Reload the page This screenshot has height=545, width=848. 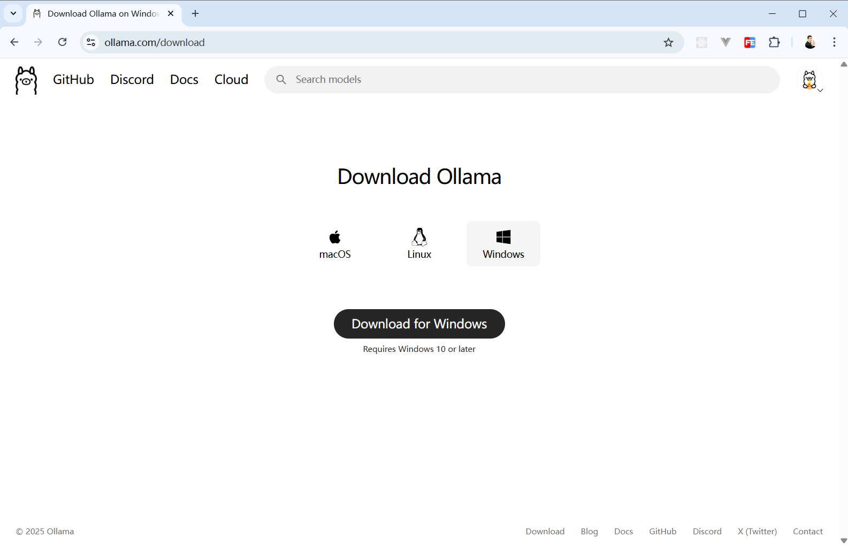[63, 42]
